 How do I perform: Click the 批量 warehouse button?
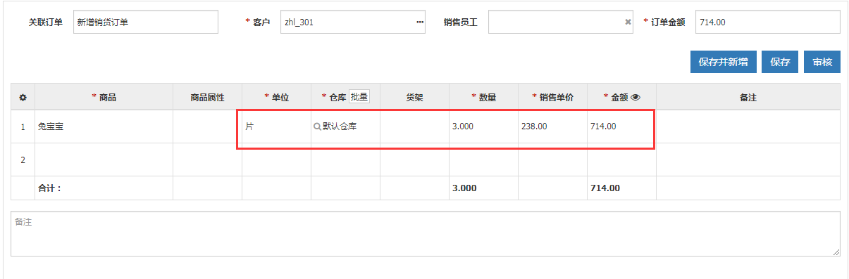coord(359,97)
